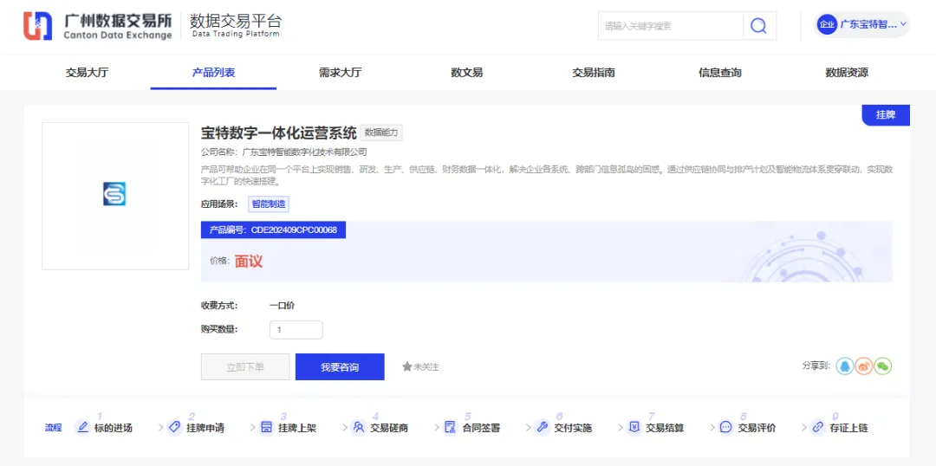936x466 pixels.
Task: Click the magnifier search icon
Action: tap(758, 26)
